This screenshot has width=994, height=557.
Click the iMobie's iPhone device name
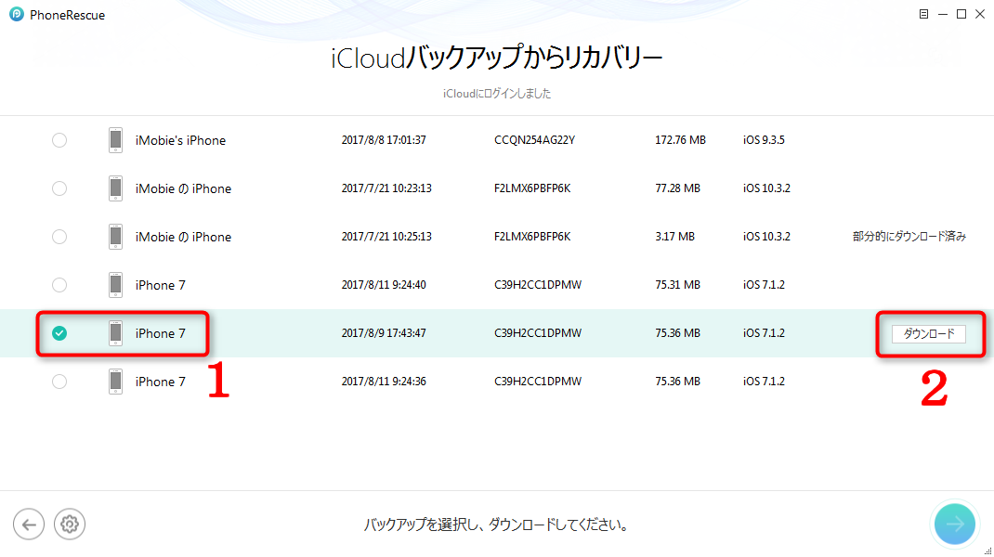180,140
